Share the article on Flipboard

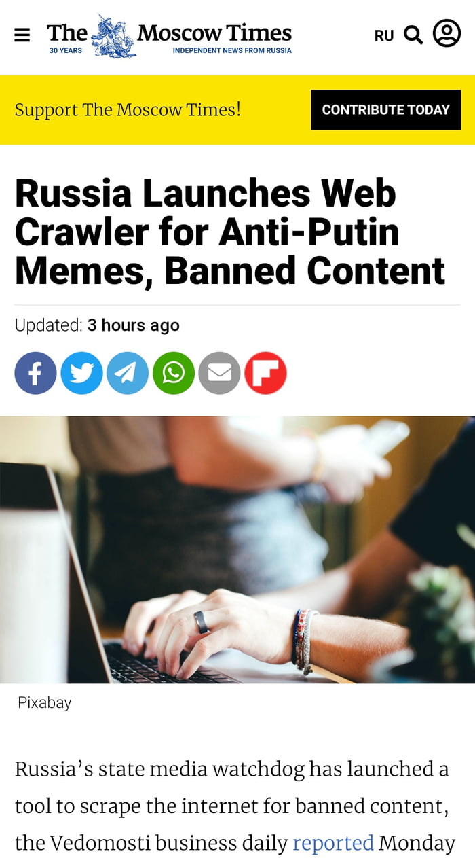click(265, 373)
